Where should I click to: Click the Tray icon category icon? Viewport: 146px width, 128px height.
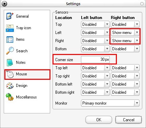point(10,28)
